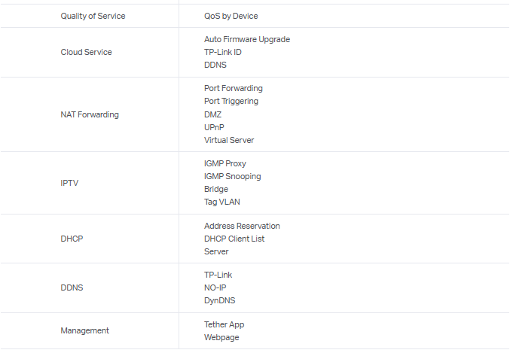Click the Tether App entry
510x356 pixels.
pyautogui.click(x=224, y=324)
